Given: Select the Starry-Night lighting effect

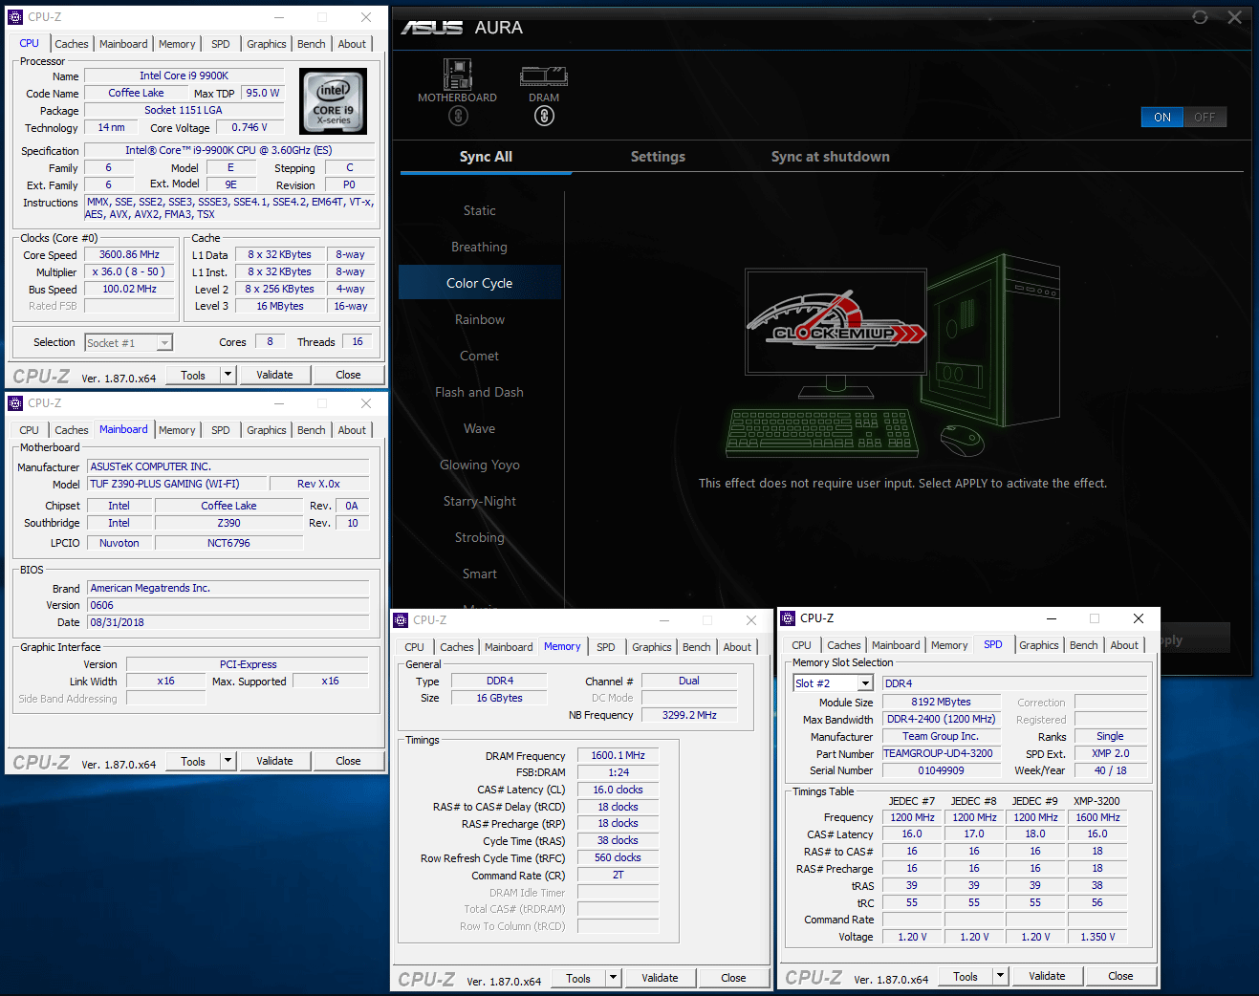Looking at the screenshot, I should pos(480,501).
